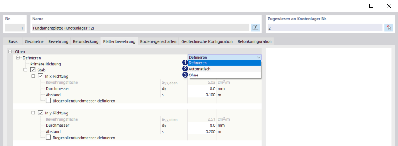This screenshot has width=398, height=146.
Task: Enable Biegerollendurchmesser definieren under y-Richtung
Action: coord(48,138)
